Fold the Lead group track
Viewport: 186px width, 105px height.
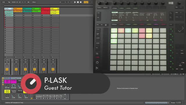point(58,9)
